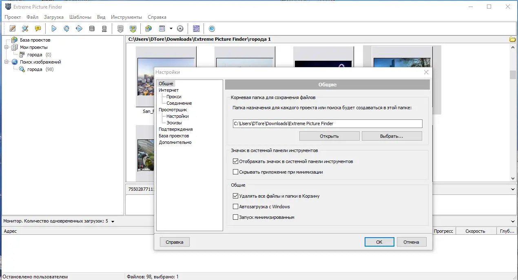Enable Автозагрузка с Windows checkbox

pyautogui.click(x=235, y=207)
